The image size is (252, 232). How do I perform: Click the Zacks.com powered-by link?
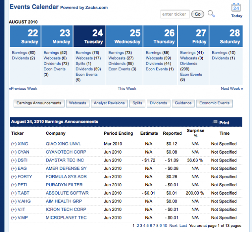coord(96,7)
